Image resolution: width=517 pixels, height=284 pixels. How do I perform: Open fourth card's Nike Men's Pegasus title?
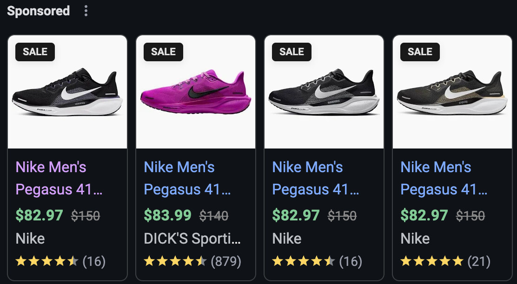(x=444, y=178)
